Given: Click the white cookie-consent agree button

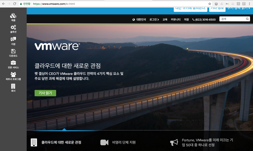Looking at the screenshot, I should (190, 9).
